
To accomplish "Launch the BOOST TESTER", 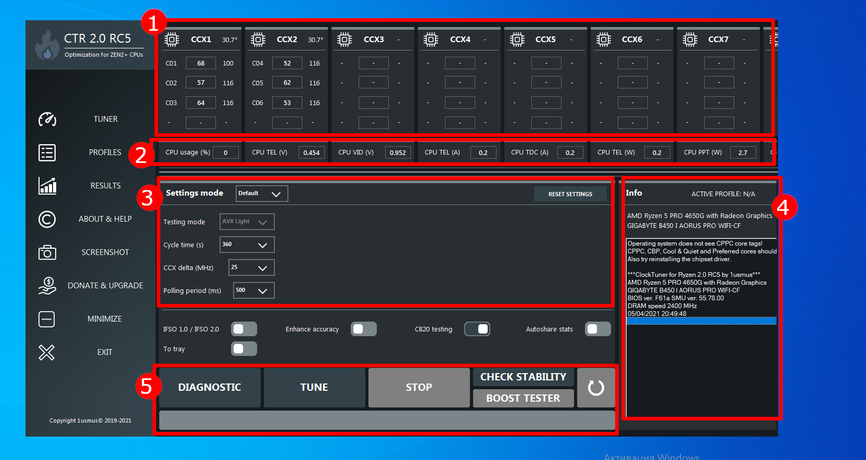I will pyautogui.click(x=524, y=398).
